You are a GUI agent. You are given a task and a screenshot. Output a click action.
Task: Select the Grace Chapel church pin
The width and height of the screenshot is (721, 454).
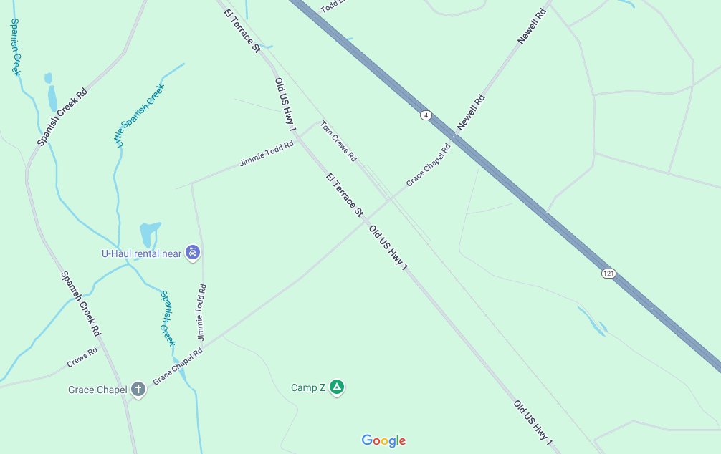coord(138,390)
